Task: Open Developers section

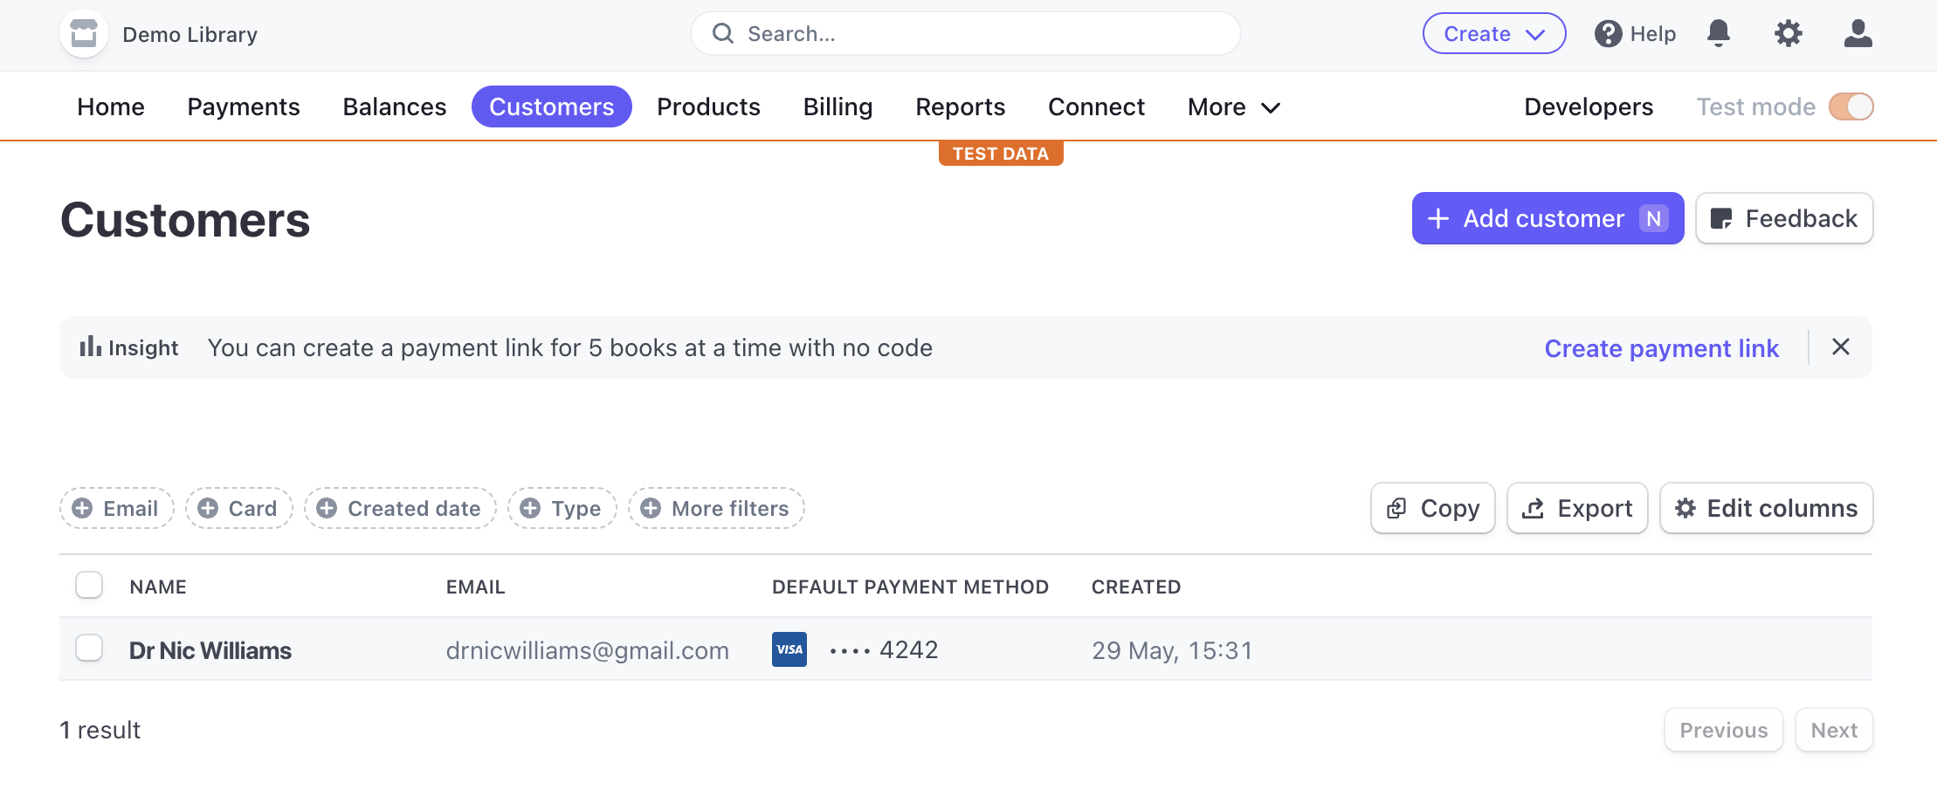Action: point(1589,106)
